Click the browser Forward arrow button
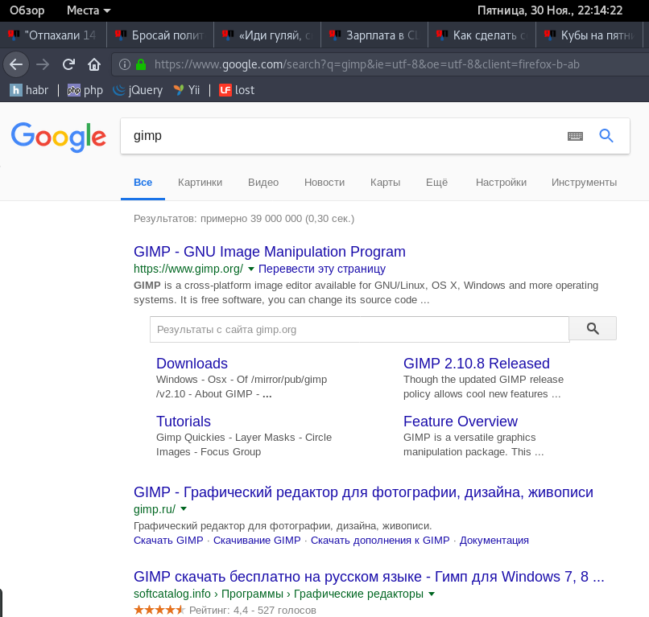The height and width of the screenshot is (617, 649). click(x=43, y=64)
